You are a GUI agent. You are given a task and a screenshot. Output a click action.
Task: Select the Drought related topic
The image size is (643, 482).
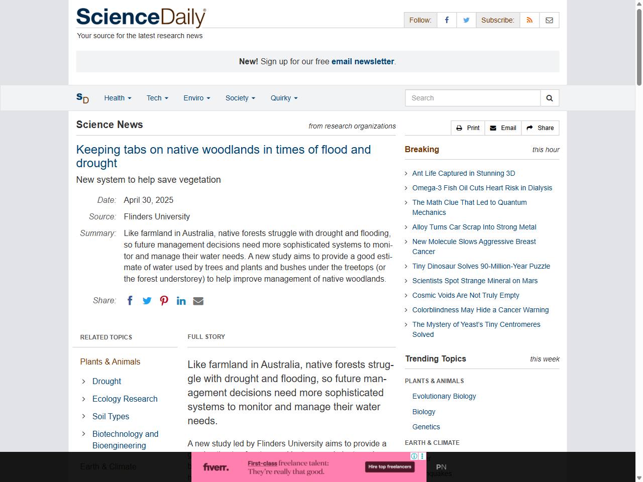click(106, 381)
